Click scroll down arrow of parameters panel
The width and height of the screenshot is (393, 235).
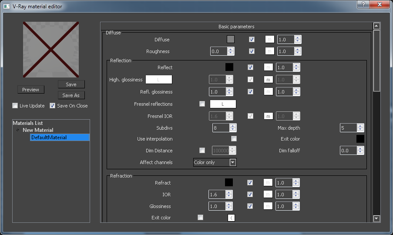pos(376,218)
